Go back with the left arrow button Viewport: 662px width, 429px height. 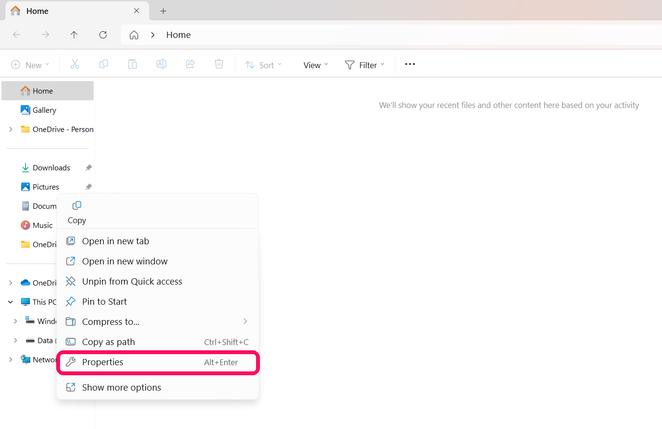coord(16,35)
